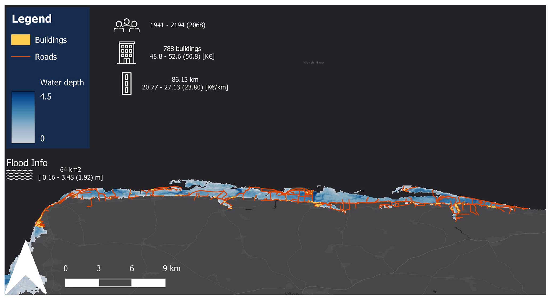Click the 1941 - 2194 population text
Image resolution: width=551 pixels, height=302 pixels.
pyautogui.click(x=178, y=25)
